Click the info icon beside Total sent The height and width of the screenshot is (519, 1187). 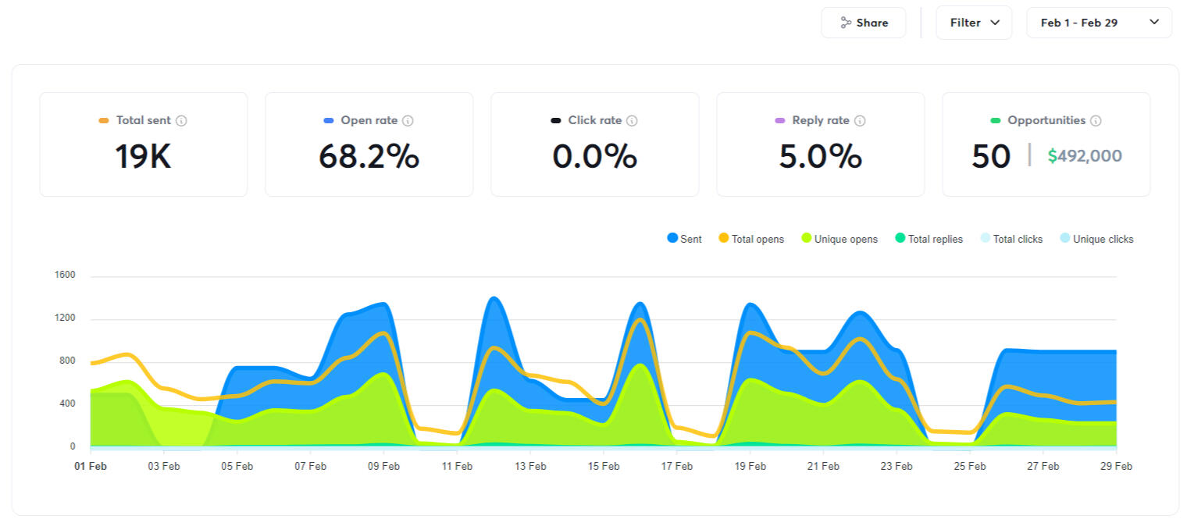[181, 121]
